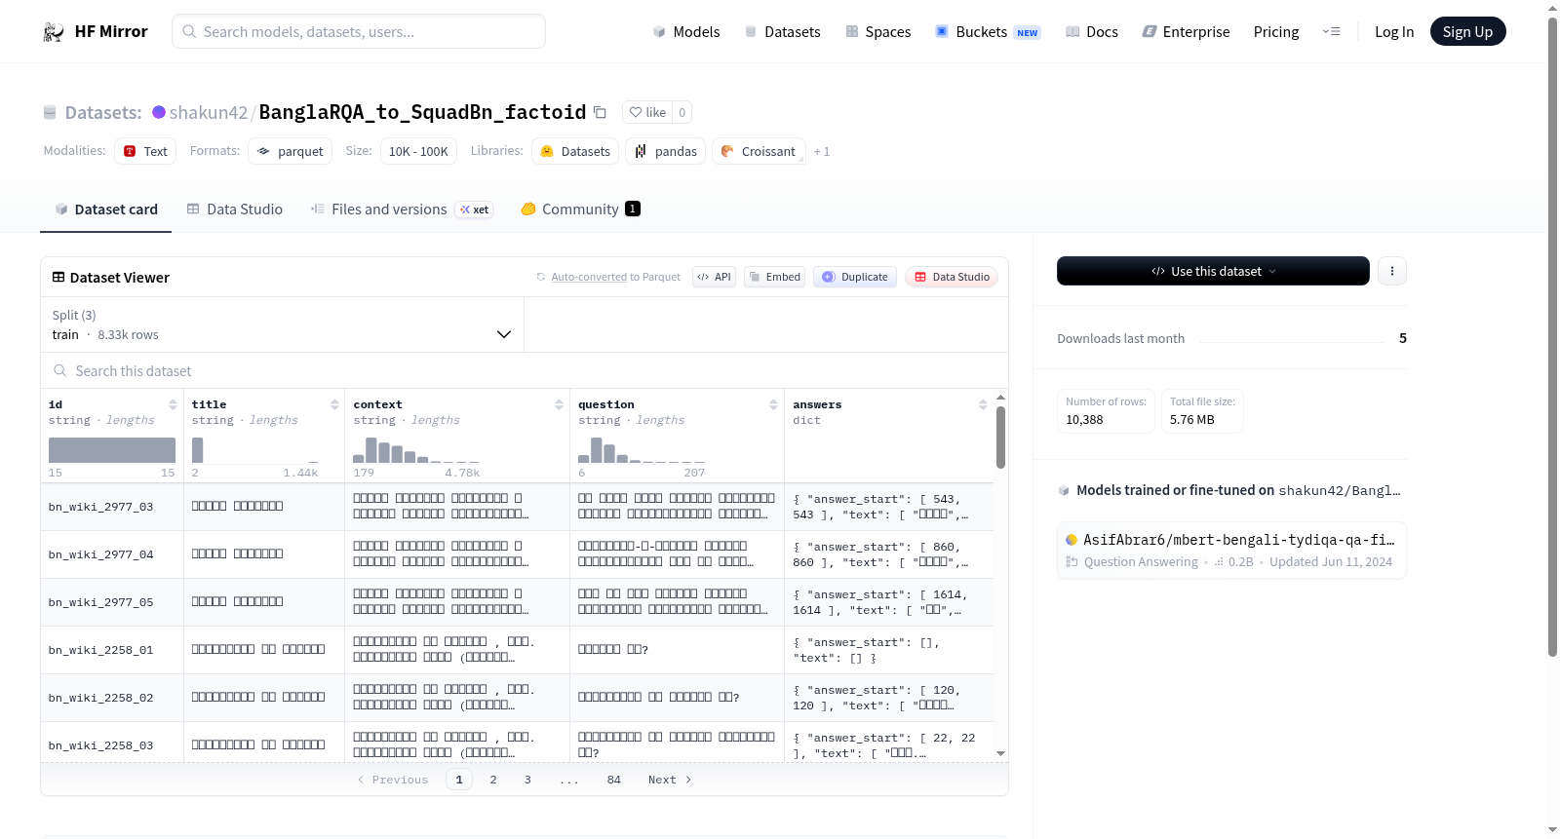Select the Croissant library tag
The height and width of the screenshot is (839, 1560).
point(759,151)
